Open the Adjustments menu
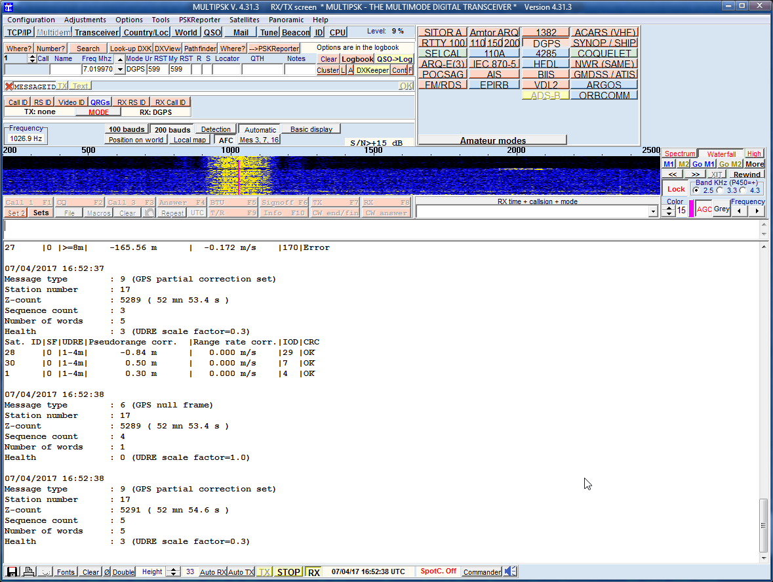773x582 pixels. coord(85,20)
